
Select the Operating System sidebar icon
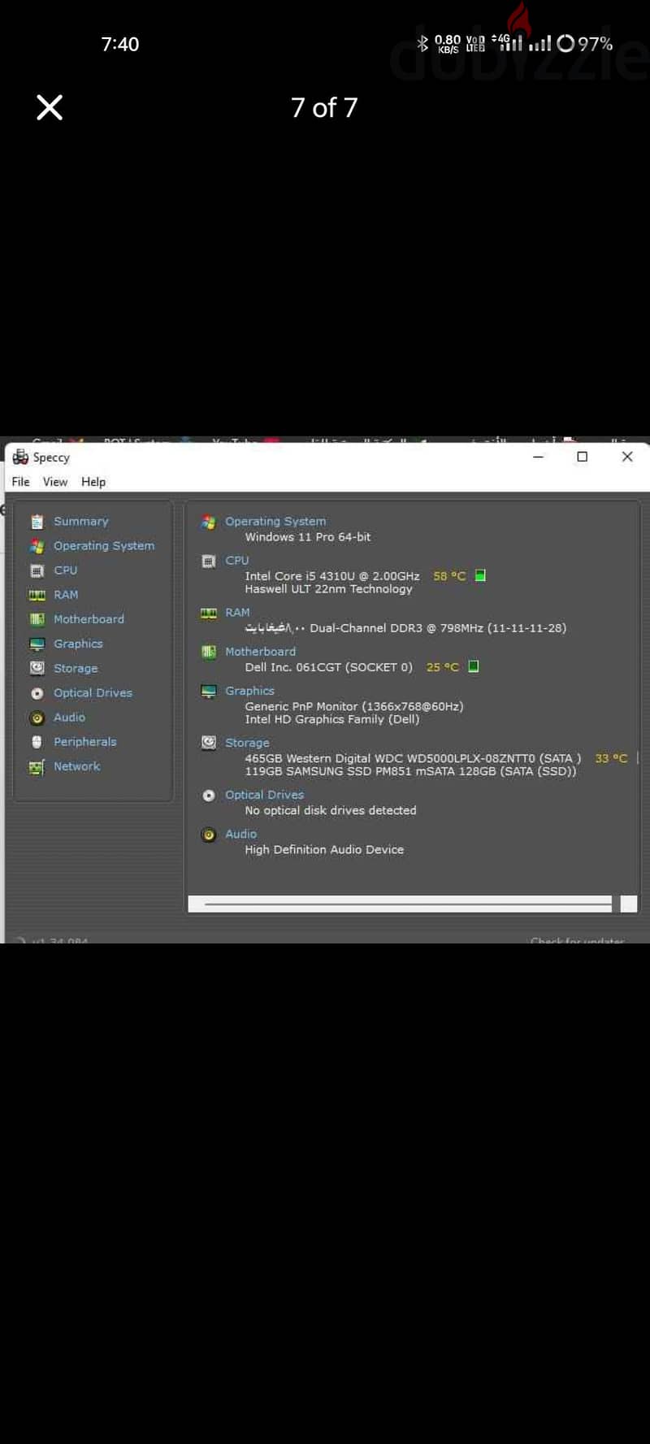coord(37,546)
